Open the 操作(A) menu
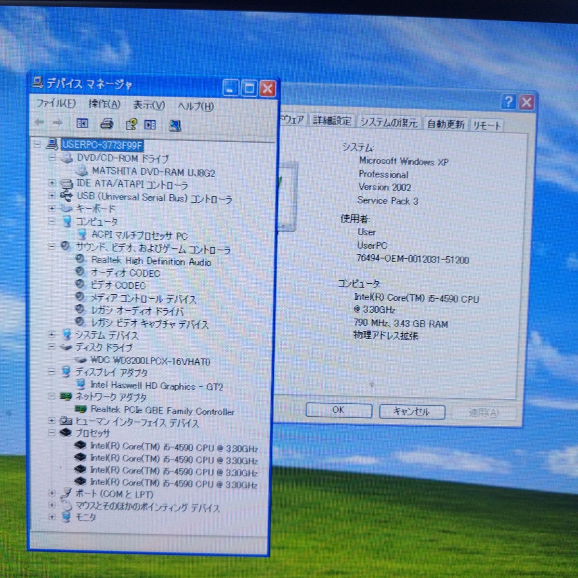The width and height of the screenshot is (578, 578). 104,105
